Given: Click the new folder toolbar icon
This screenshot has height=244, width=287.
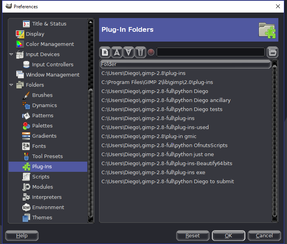Looking at the screenshot, I should [x=105, y=52].
